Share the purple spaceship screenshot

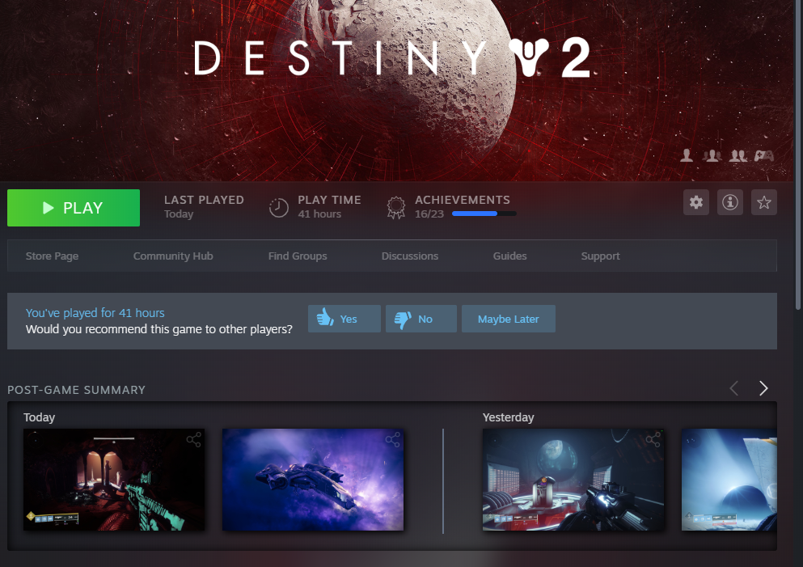[393, 439]
